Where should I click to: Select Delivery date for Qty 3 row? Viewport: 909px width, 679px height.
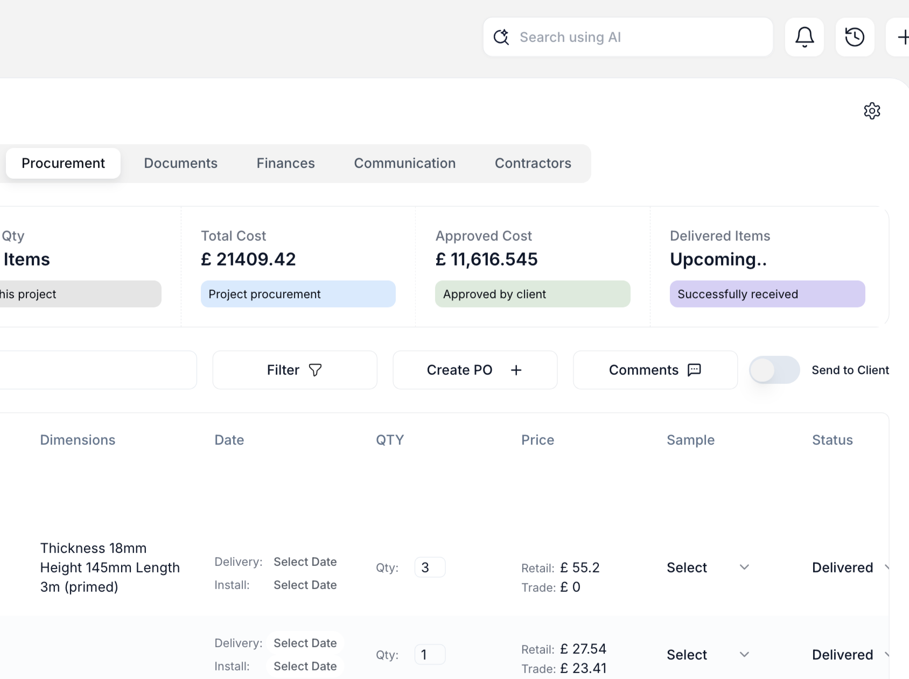coord(305,562)
